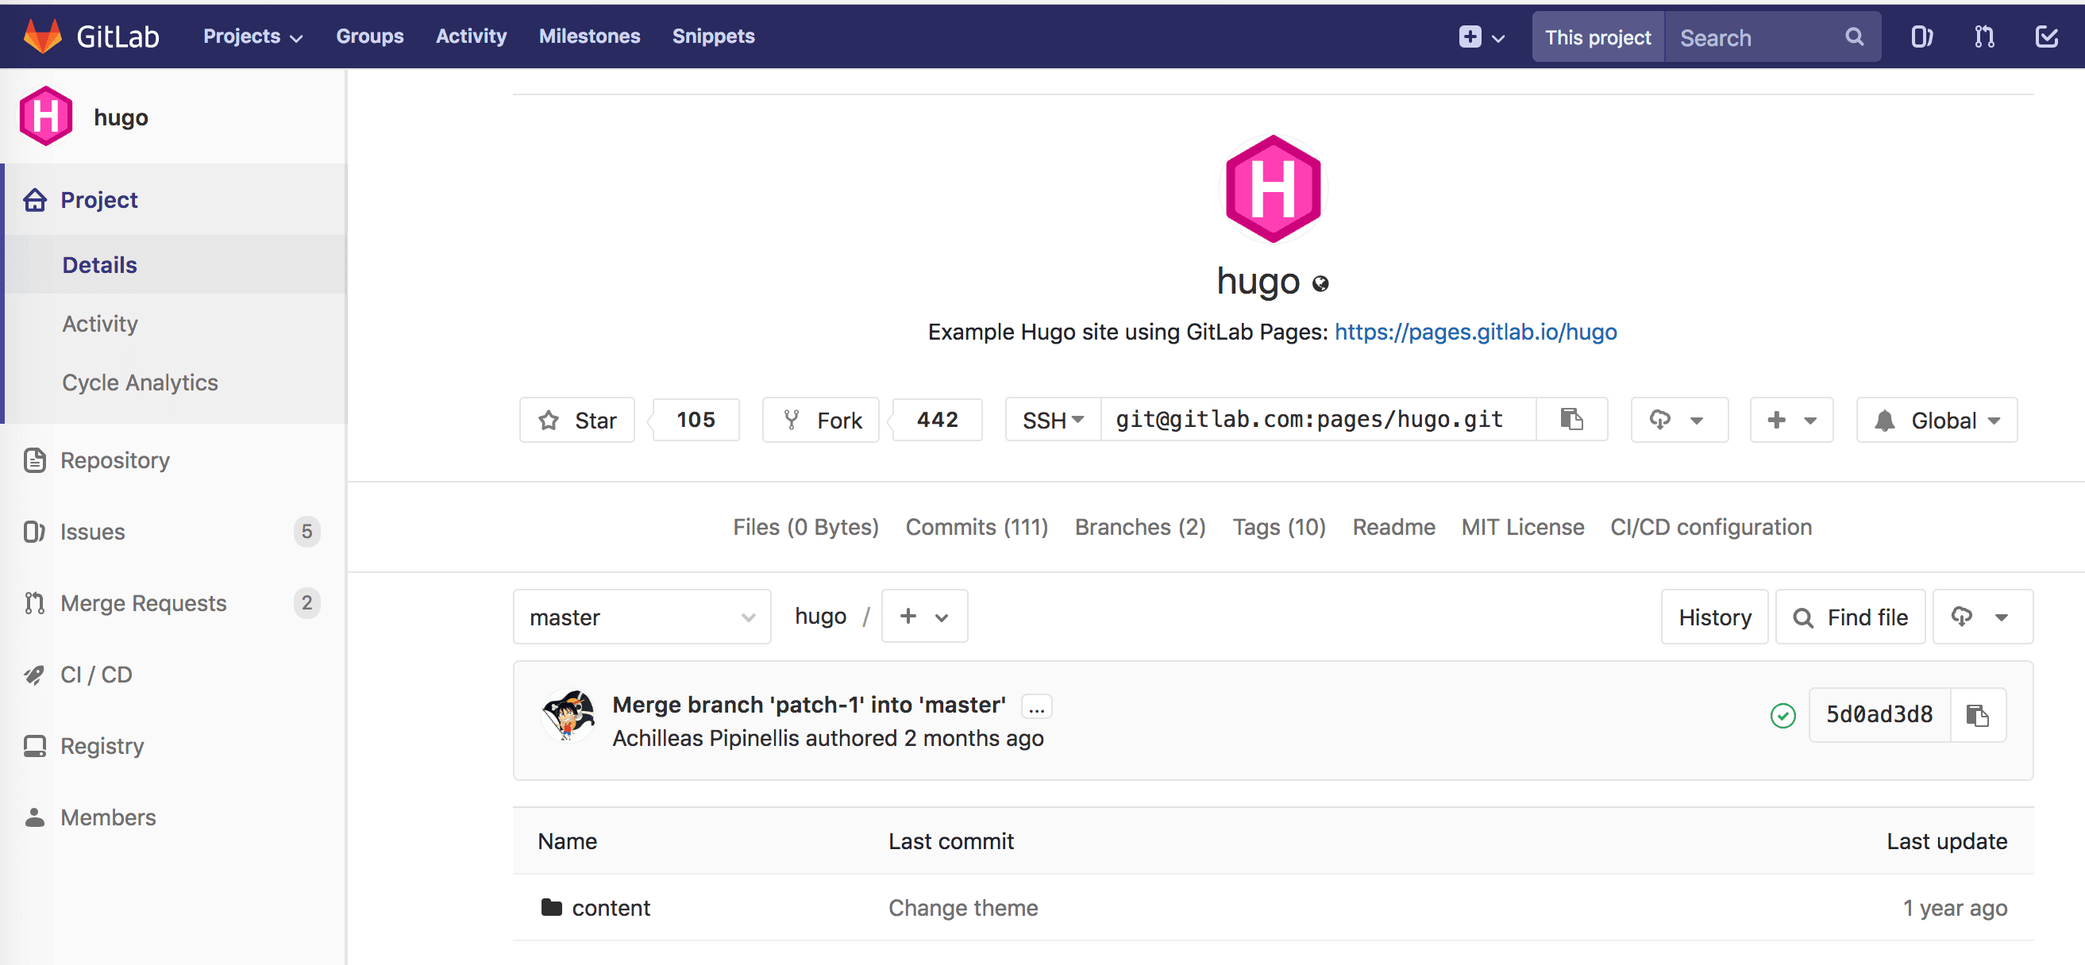
Task: Open the MIT License link
Action: click(x=1523, y=528)
